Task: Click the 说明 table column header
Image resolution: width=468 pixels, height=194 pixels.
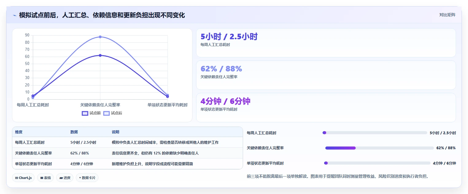Action: (115, 132)
